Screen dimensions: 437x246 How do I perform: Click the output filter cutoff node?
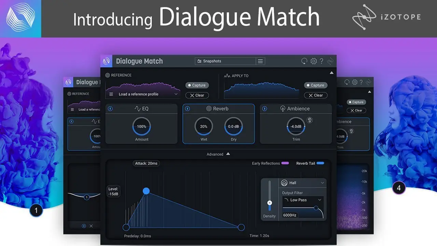point(316,208)
